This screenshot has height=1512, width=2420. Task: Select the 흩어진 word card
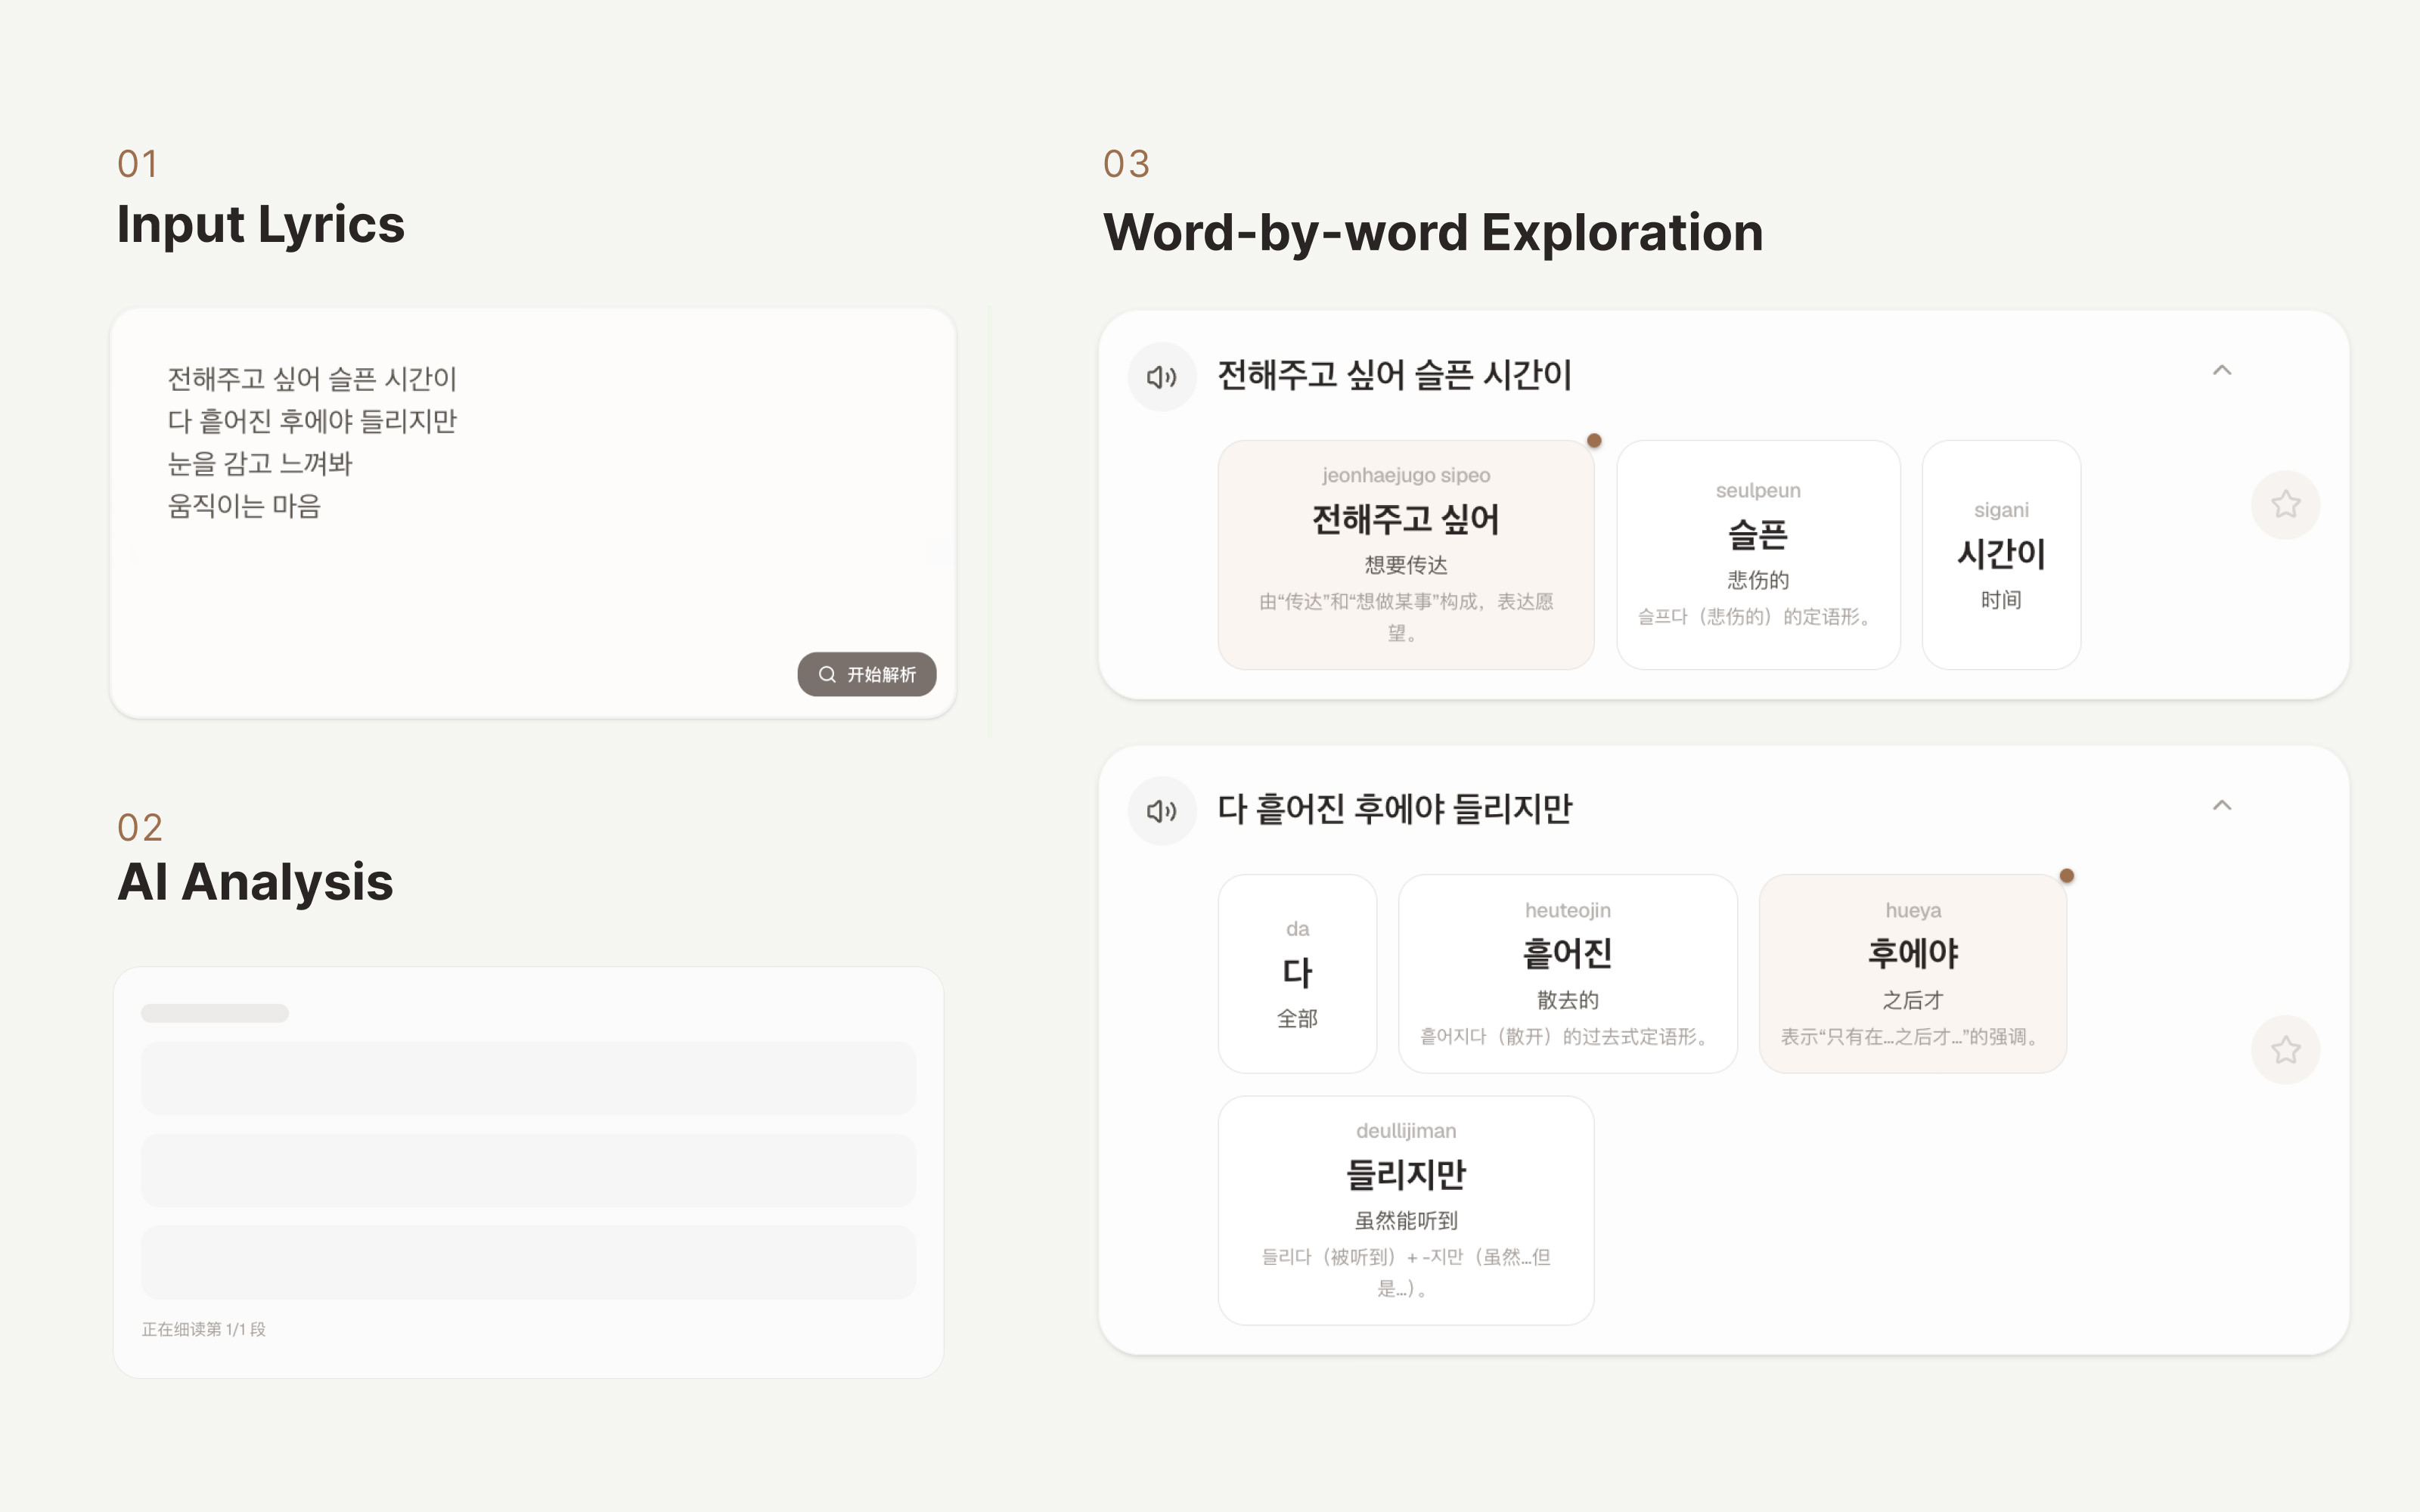point(1567,973)
